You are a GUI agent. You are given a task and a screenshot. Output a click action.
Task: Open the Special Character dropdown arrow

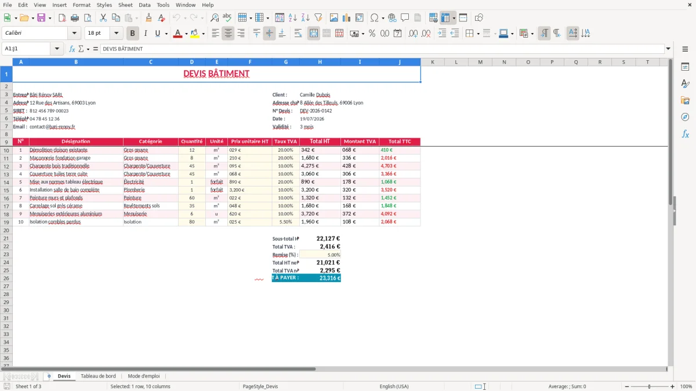coord(383,18)
